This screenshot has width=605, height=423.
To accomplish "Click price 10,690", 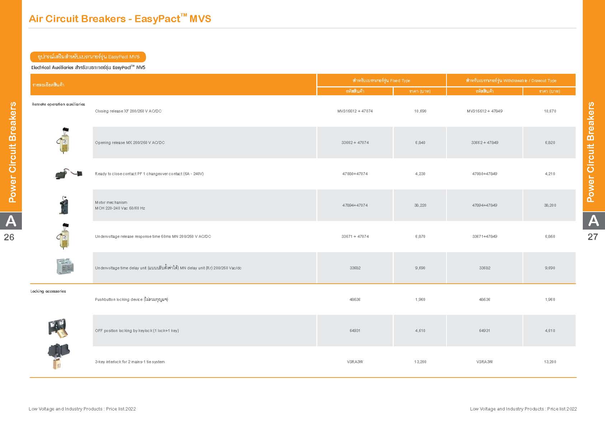I will (x=420, y=111).
